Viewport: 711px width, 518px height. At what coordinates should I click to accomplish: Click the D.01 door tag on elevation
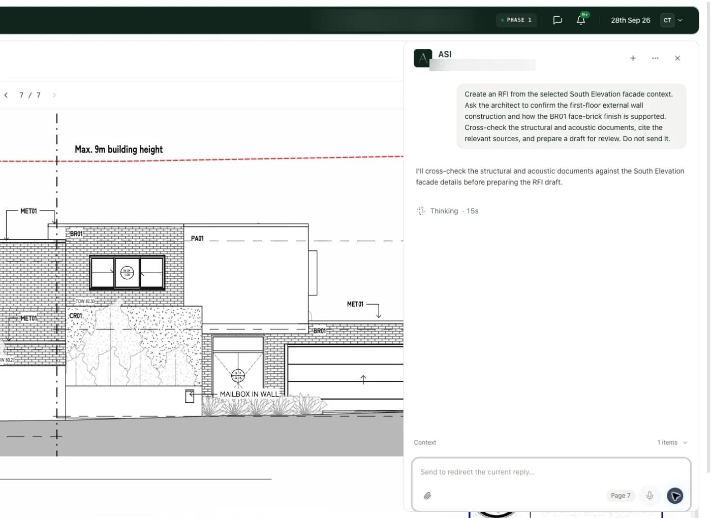point(238,376)
